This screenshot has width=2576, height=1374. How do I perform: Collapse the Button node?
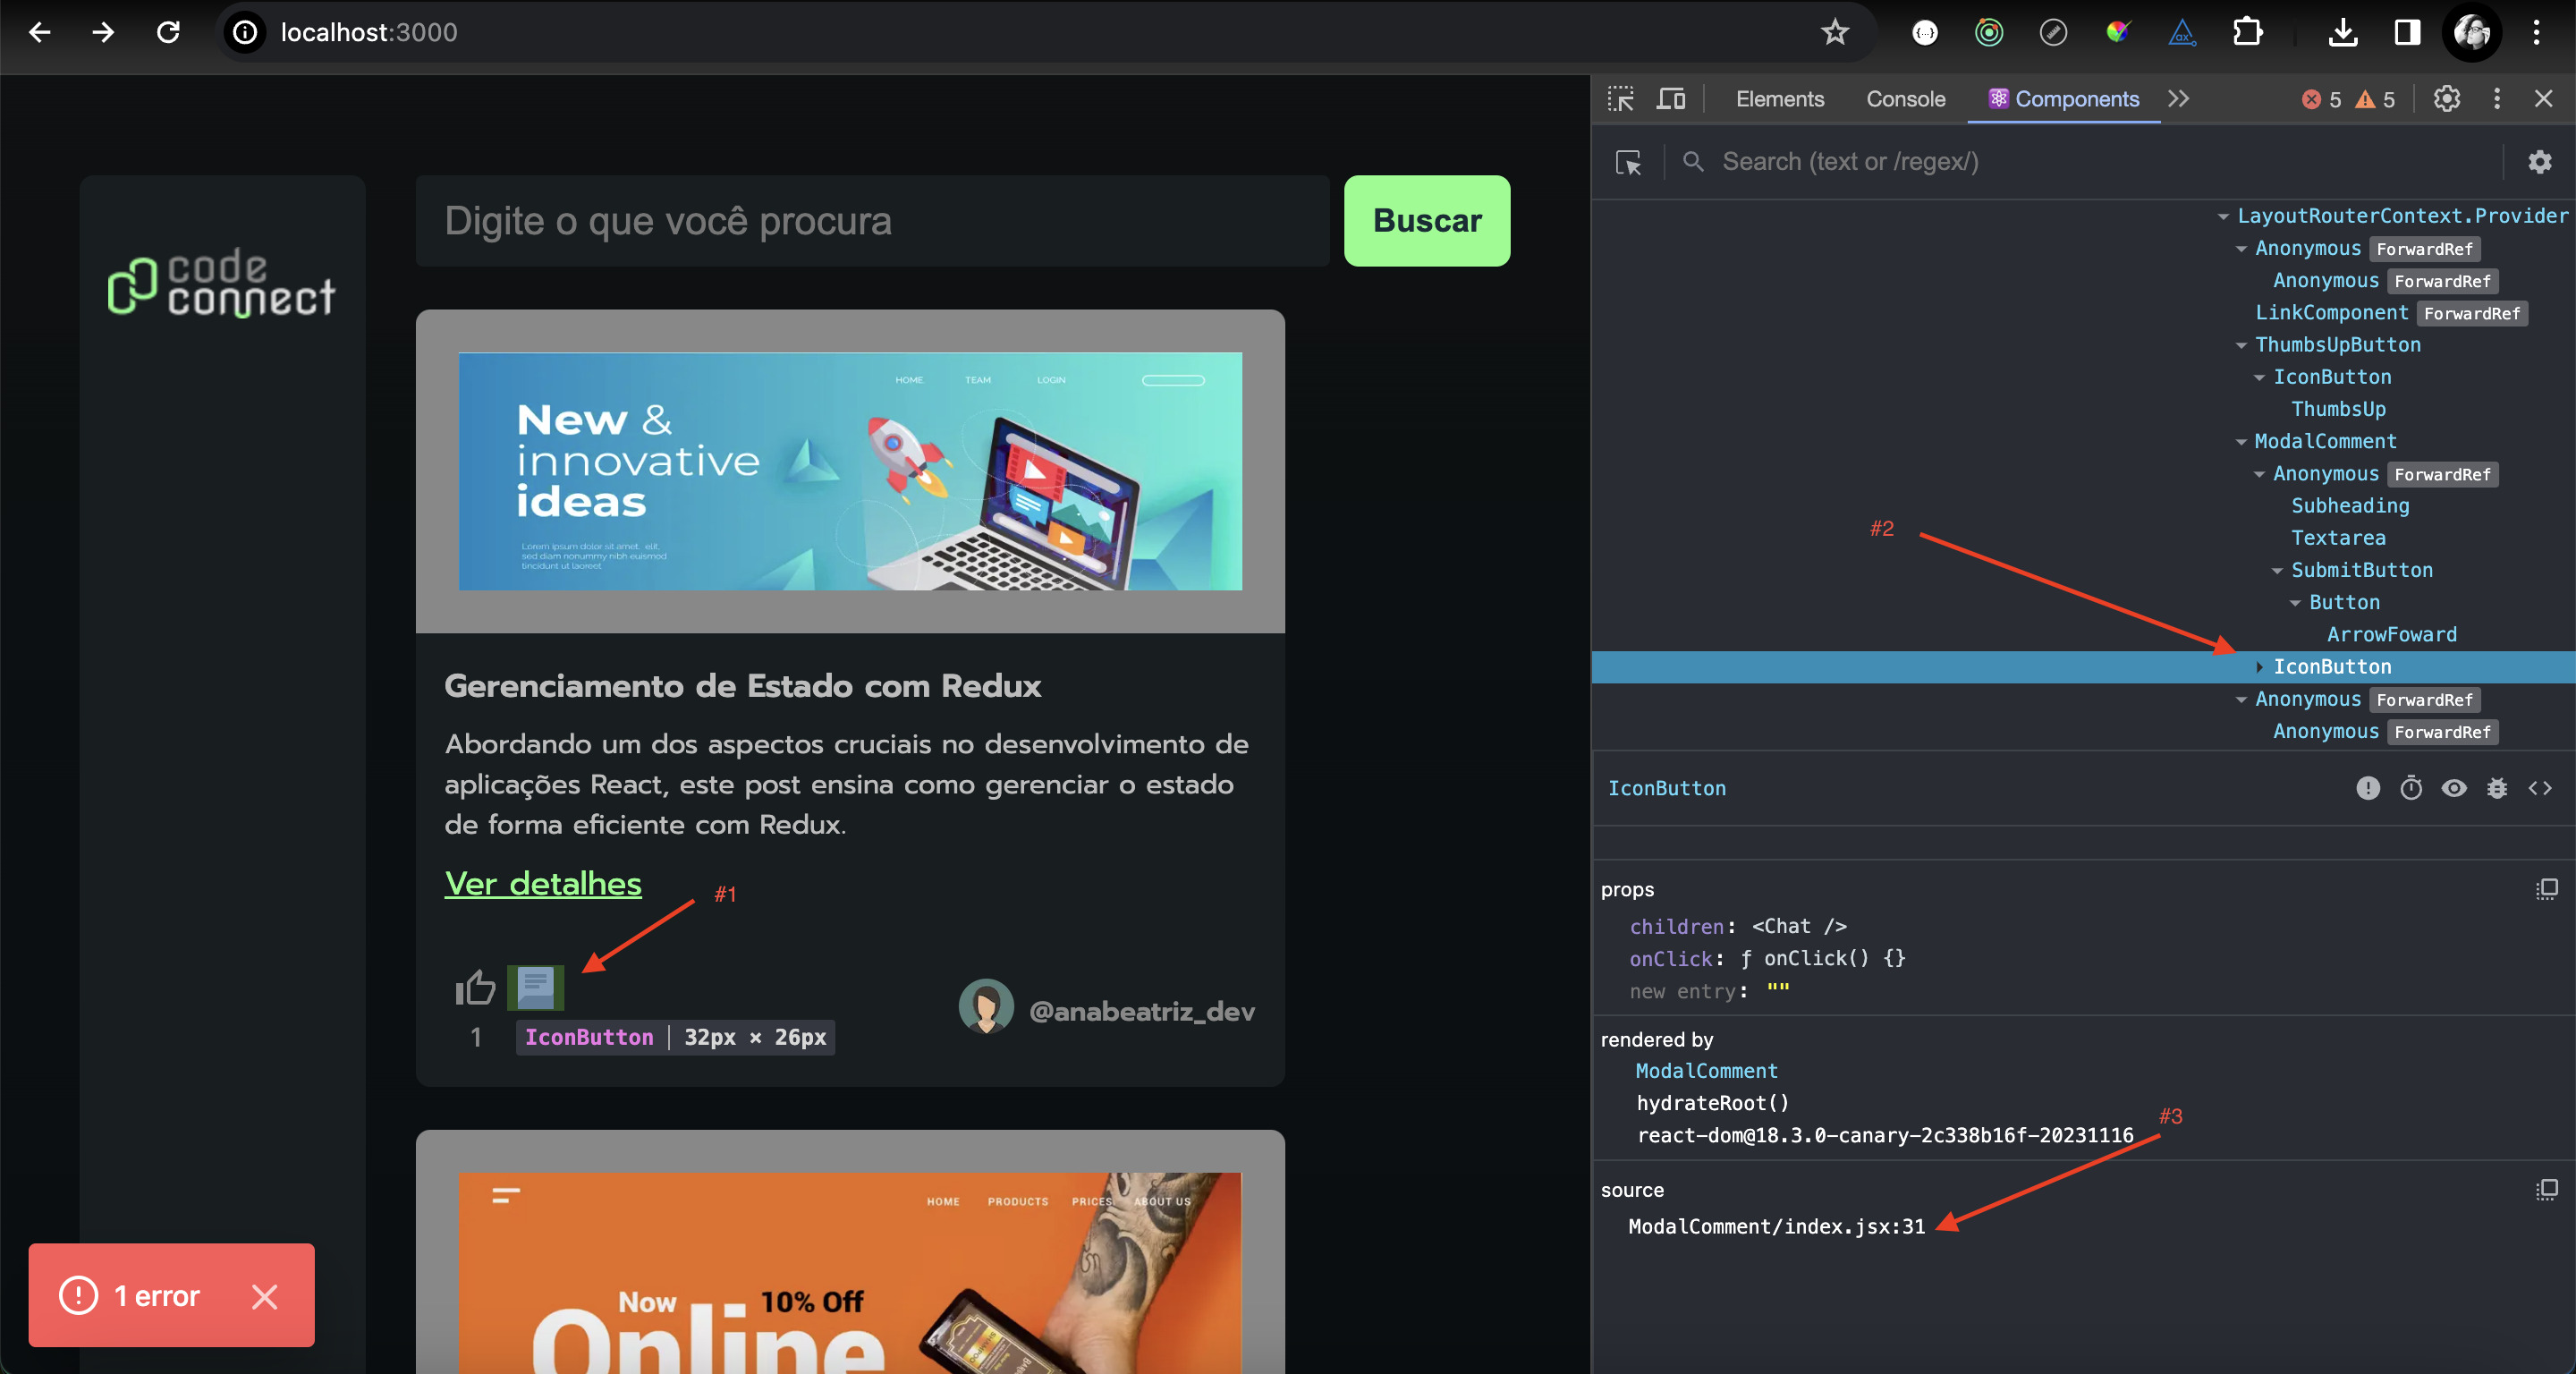(x=2294, y=603)
